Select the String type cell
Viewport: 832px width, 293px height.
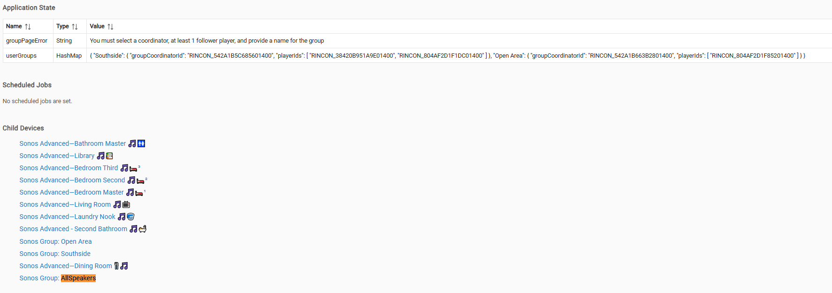pyautogui.click(x=70, y=41)
